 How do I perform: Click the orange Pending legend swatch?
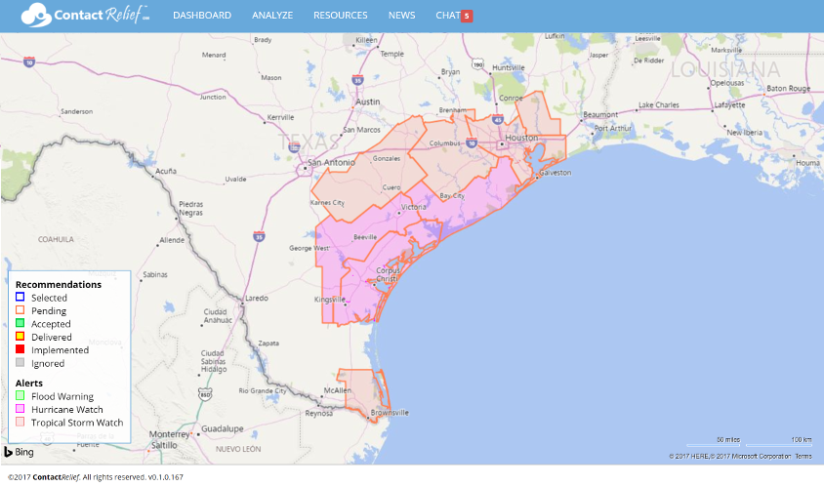(20, 310)
